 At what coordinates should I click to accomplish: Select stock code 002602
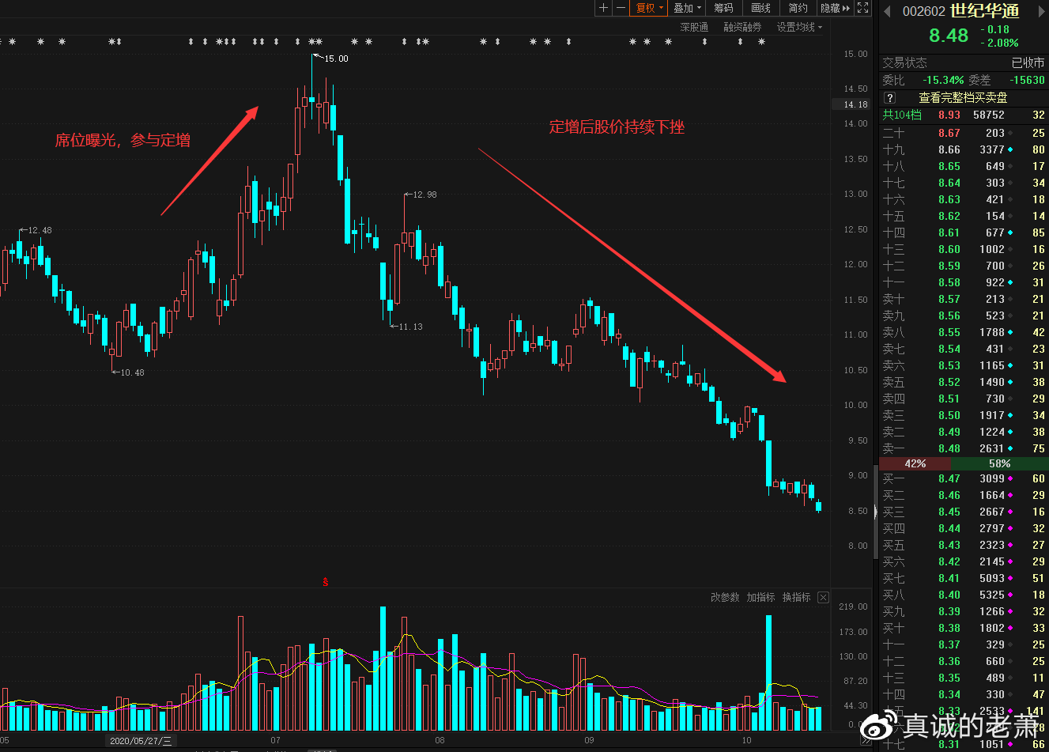pos(924,11)
